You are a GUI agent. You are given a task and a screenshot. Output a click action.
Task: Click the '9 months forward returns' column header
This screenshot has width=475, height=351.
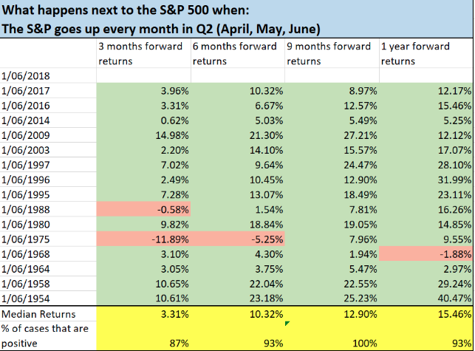(331, 53)
